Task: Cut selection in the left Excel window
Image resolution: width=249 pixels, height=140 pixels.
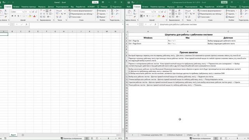Action: pos(5,10)
